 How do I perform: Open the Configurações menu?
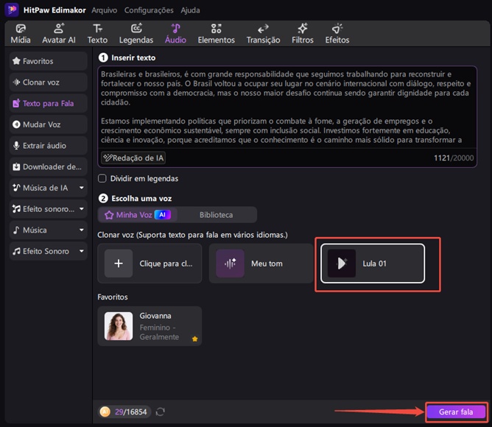pyautogui.click(x=149, y=10)
